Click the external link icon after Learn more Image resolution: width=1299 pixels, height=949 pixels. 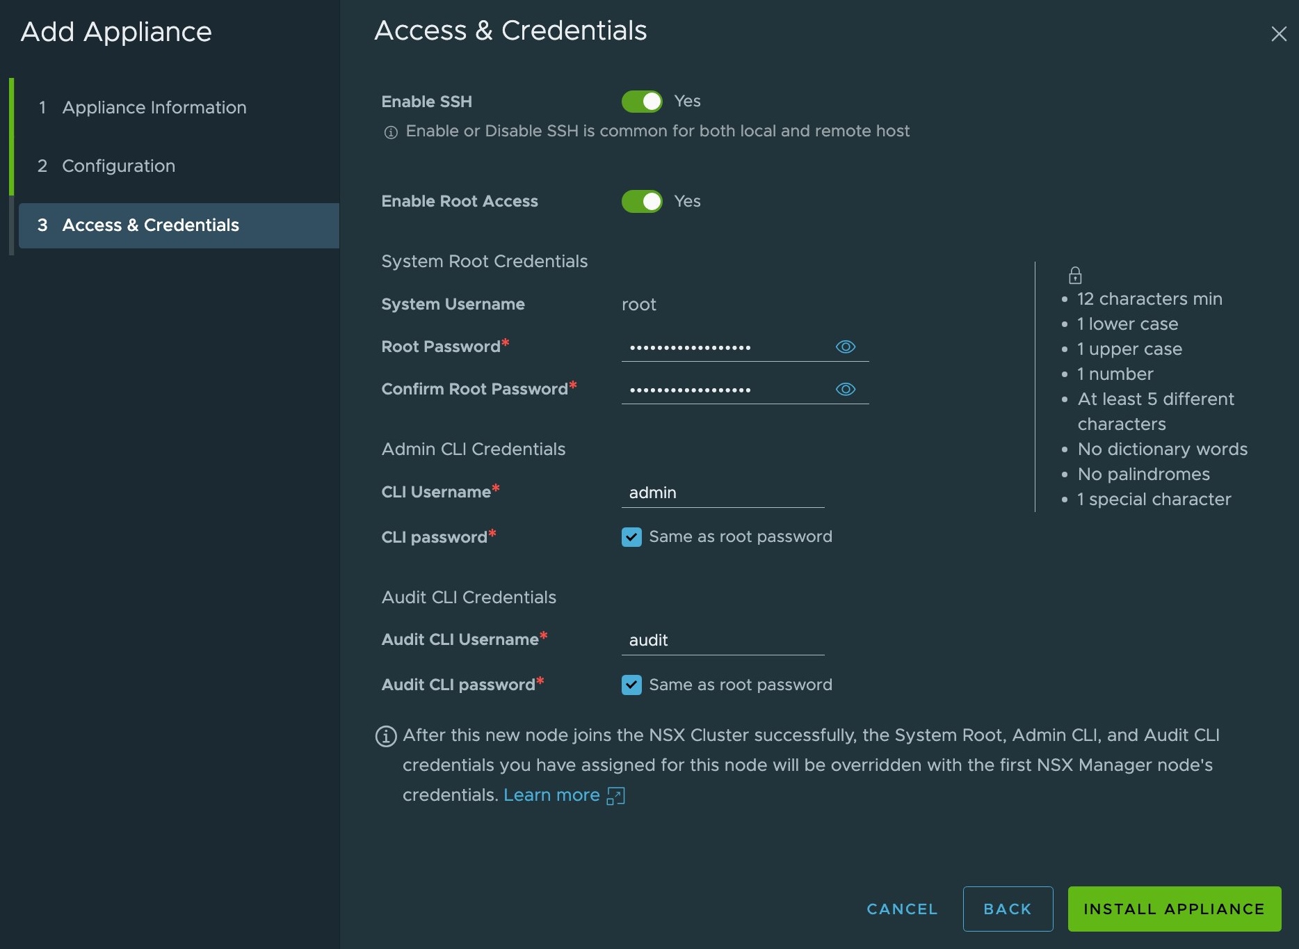616,796
